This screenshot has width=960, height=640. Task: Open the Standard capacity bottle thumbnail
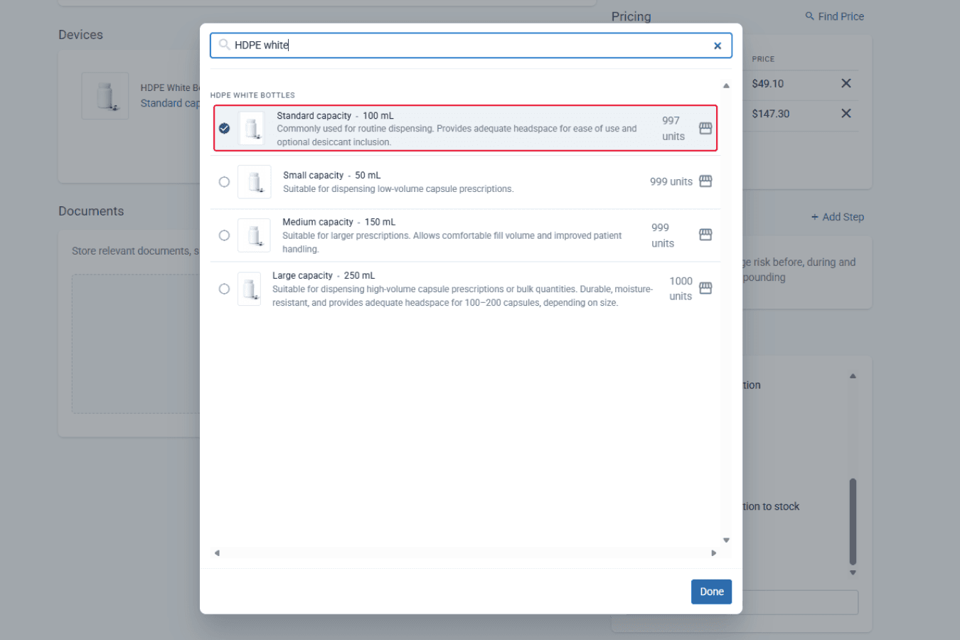(252, 128)
